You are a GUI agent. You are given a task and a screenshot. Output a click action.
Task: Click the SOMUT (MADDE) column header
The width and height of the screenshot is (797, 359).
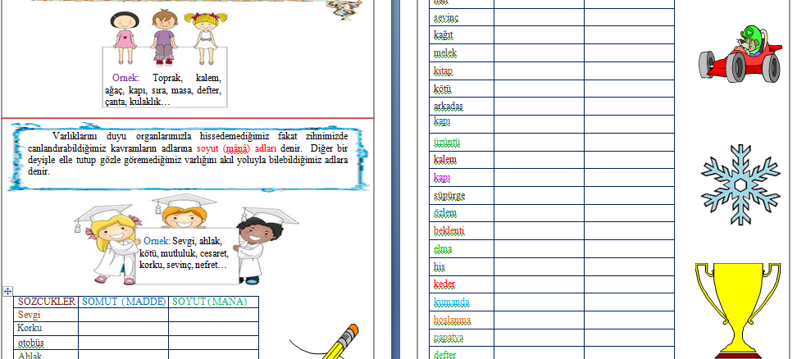click(123, 302)
